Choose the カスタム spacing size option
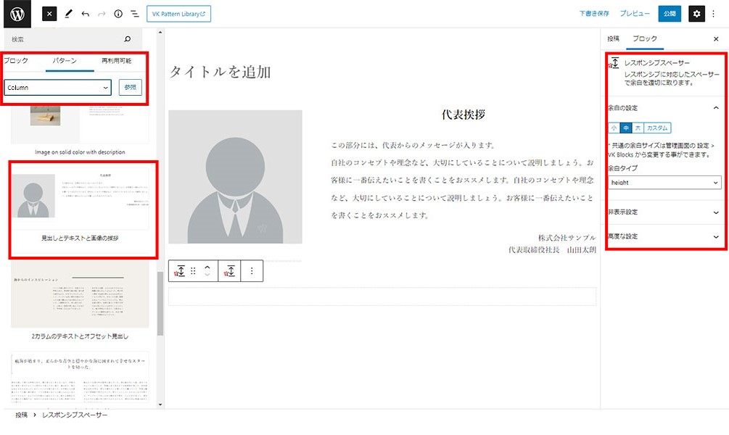Image resolution: width=729 pixels, height=435 pixels. point(657,128)
